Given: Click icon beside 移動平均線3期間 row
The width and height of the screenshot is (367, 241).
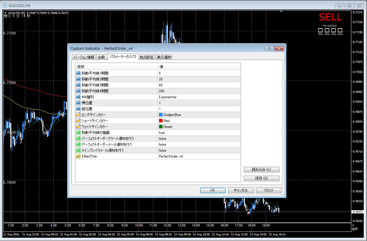Looking at the screenshot, I should [78, 85].
